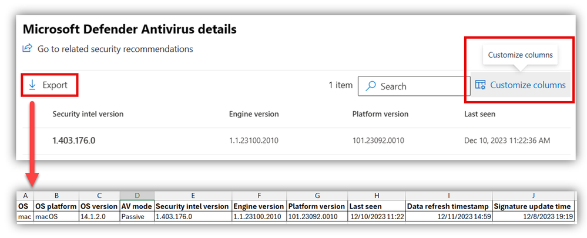
Task: Click the AV mode header cell
Action: pos(137,206)
